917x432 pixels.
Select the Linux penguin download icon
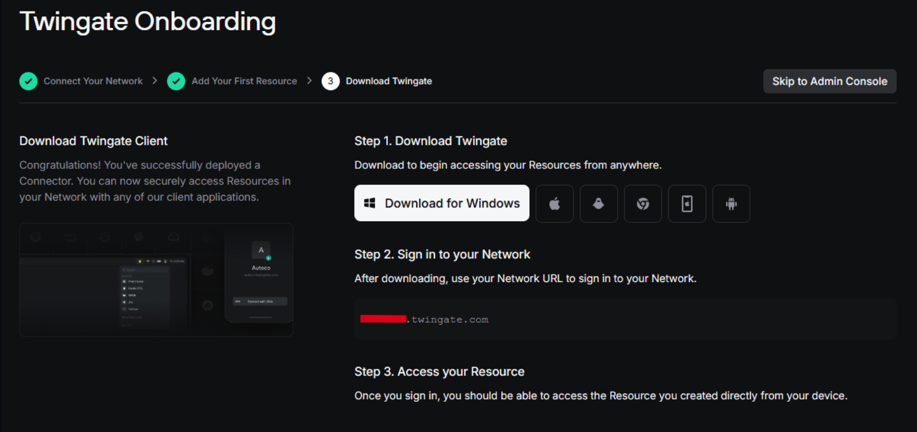(x=598, y=203)
